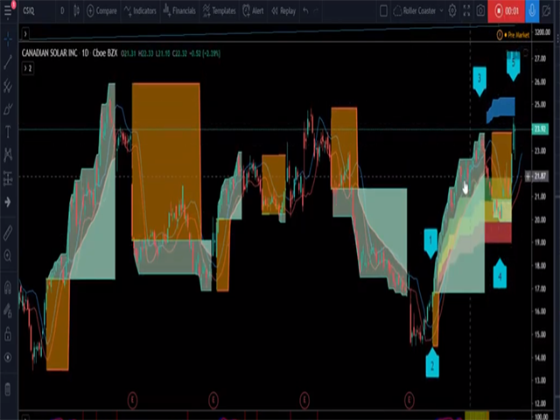The image size is (560, 420).
Task: Click the first earnings E marker
Action: pyautogui.click(x=132, y=401)
